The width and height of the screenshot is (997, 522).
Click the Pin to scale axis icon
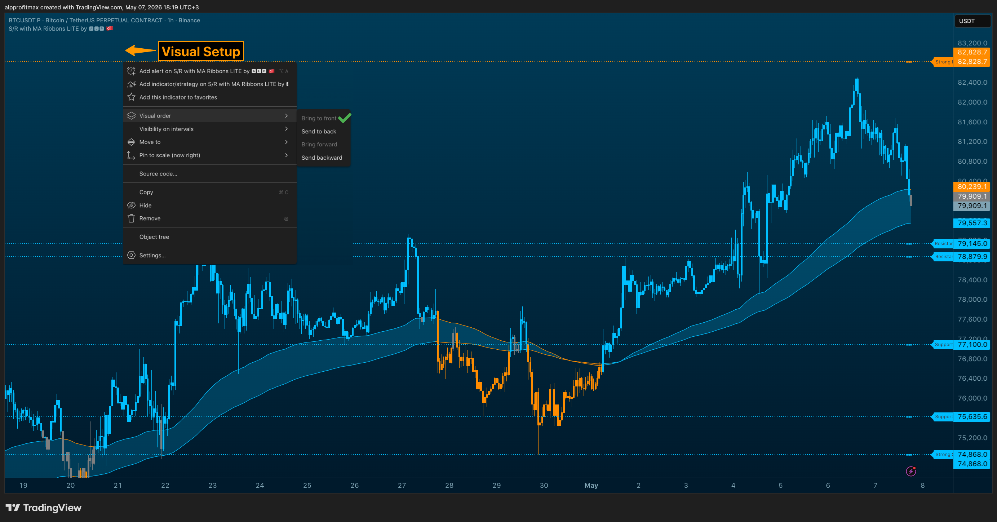[x=131, y=155]
